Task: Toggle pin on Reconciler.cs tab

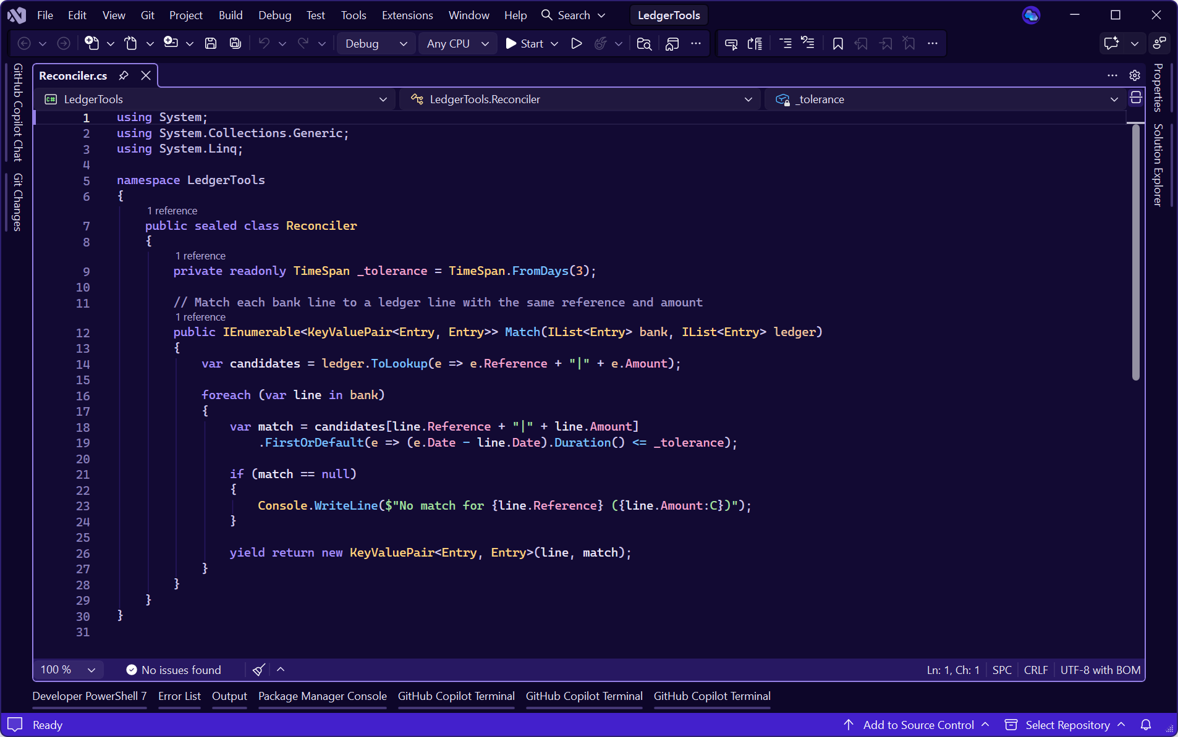Action: point(124,75)
